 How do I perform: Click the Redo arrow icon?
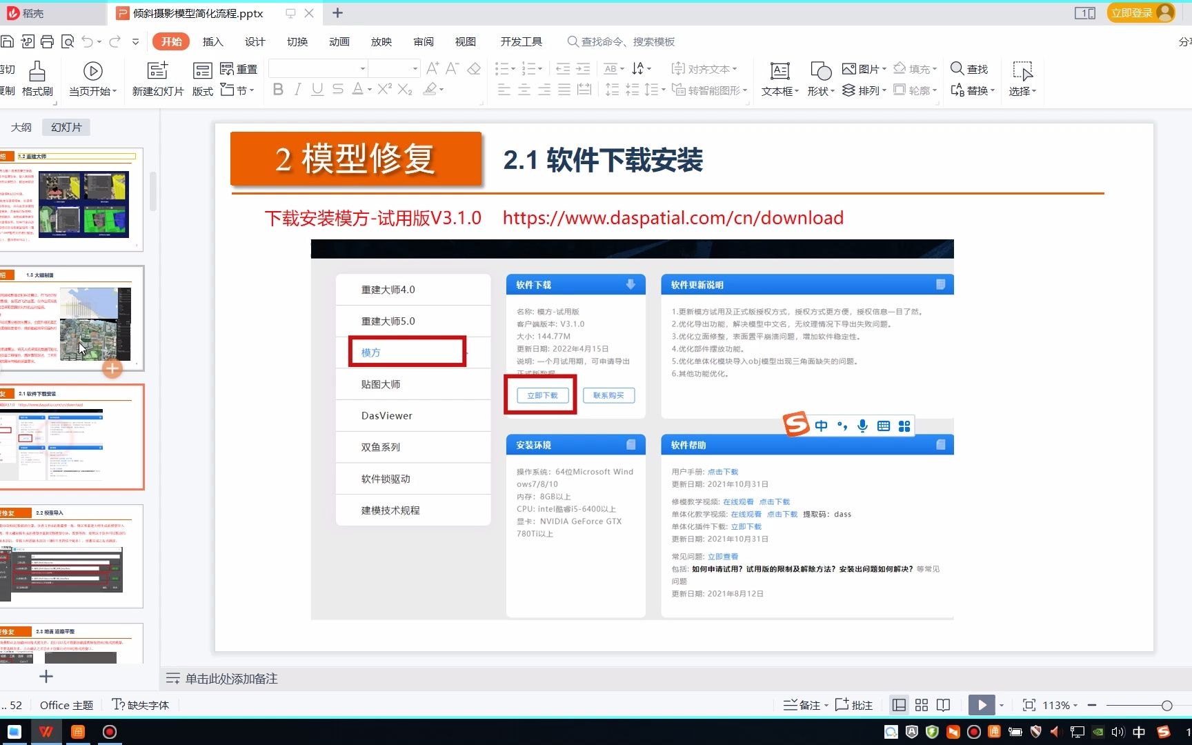click(115, 41)
